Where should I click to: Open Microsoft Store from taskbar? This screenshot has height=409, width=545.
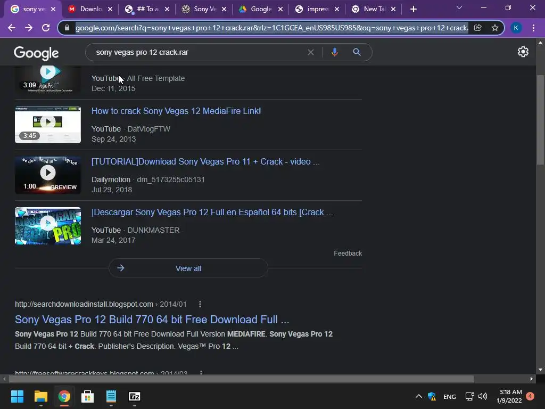coord(88,396)
